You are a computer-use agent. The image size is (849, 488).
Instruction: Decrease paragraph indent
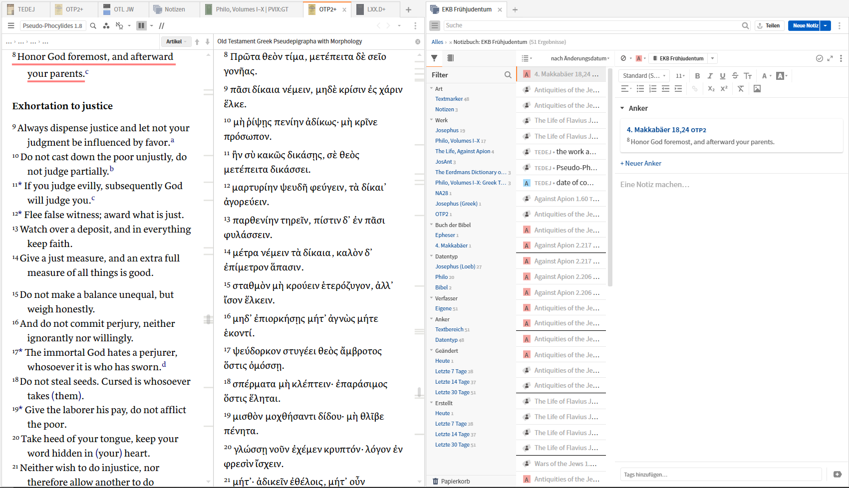(x=665, y=89)
